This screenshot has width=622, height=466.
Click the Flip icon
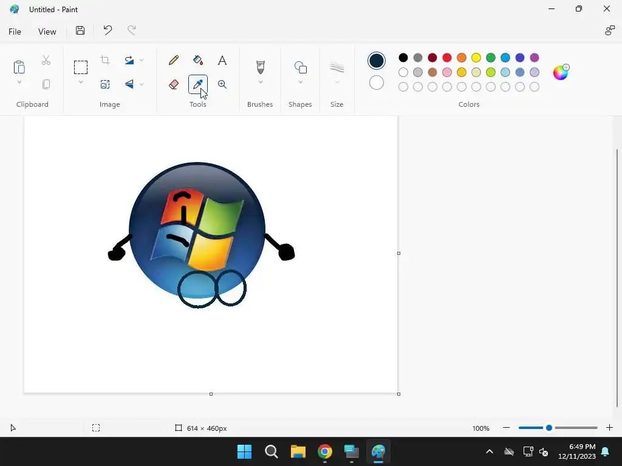click(x=129, y=84)
